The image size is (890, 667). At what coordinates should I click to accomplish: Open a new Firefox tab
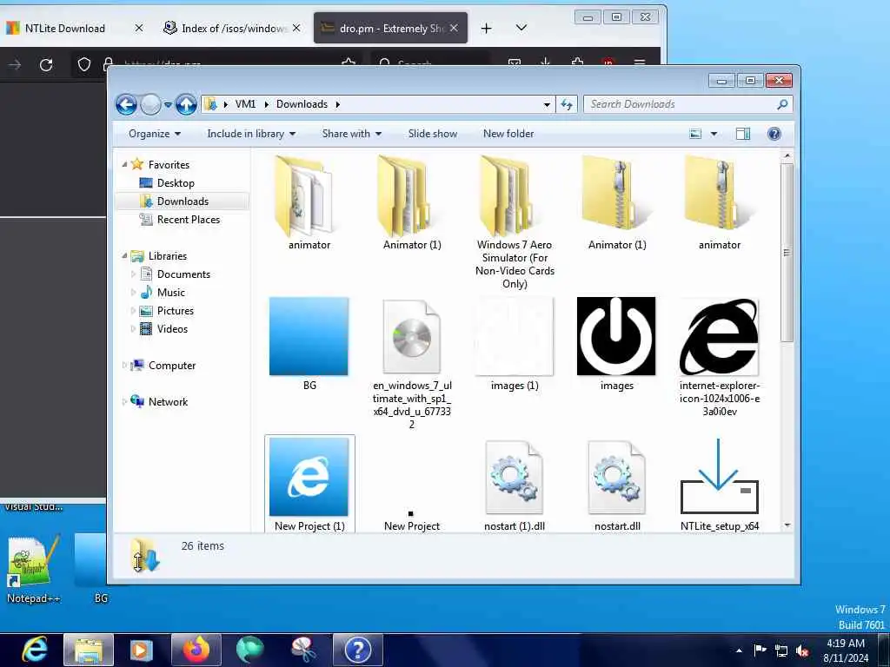tap(487, 29)
